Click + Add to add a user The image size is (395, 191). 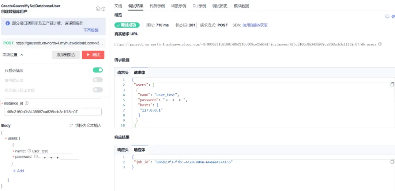click(18, 171)
